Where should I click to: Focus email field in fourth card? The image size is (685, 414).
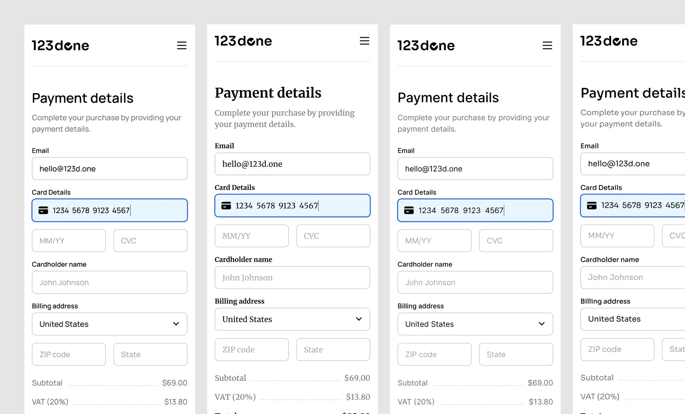pyautogui.click(x=633, y=164)
